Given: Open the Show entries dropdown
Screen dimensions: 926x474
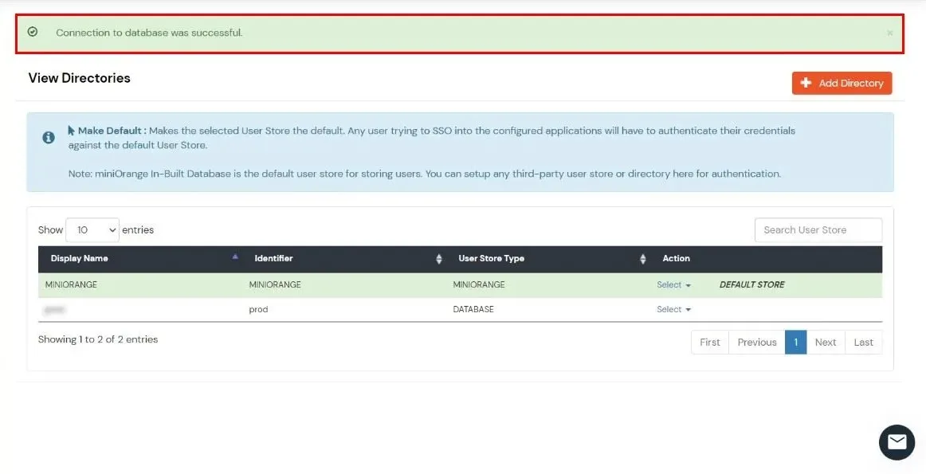Looking at the screenshot, I should [92, 229].
